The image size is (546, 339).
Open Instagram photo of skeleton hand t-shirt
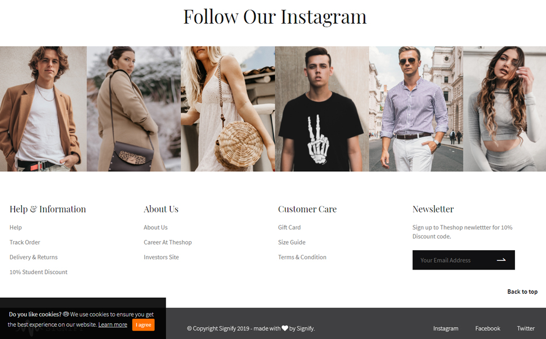(322, 109)
